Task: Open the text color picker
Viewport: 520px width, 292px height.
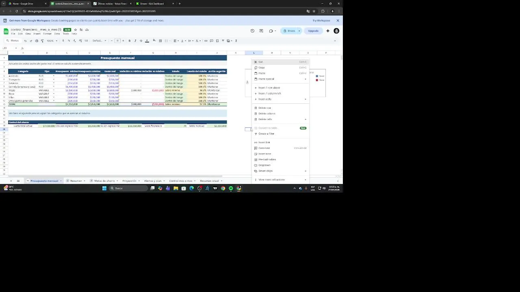Action: (x=147, y=41)
